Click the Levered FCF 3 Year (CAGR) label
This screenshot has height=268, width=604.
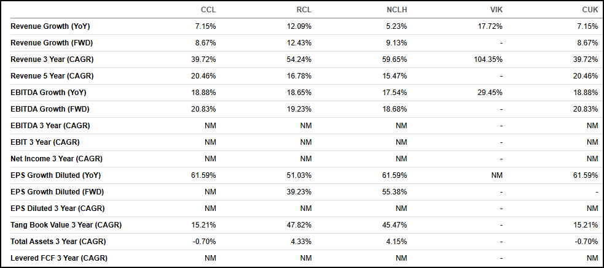tap(57, 258)
